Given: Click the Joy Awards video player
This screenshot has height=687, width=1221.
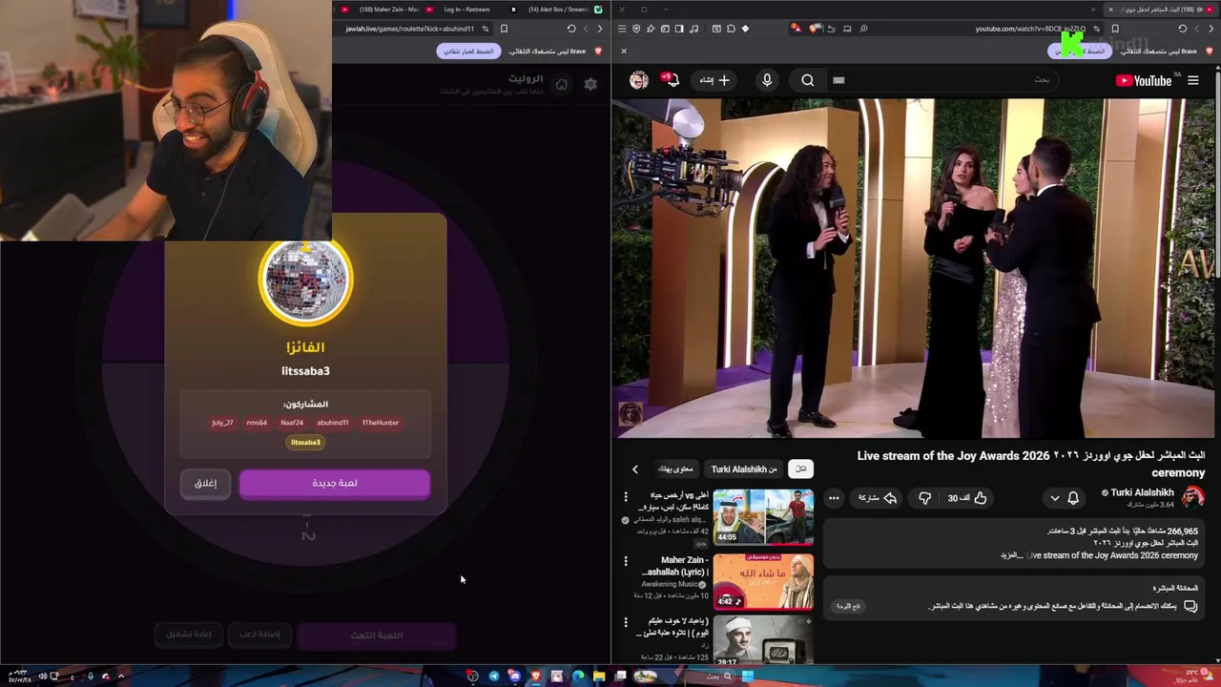Looking at the screenshot, I should coord(914,268).
